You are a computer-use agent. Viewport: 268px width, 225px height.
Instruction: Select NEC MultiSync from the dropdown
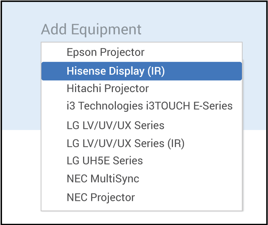click(103, 178)
